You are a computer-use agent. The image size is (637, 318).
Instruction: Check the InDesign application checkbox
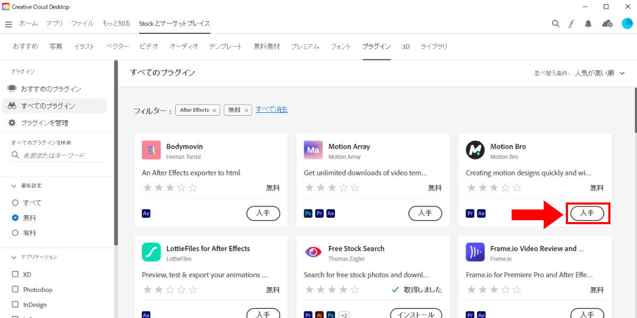click(15, 305)
